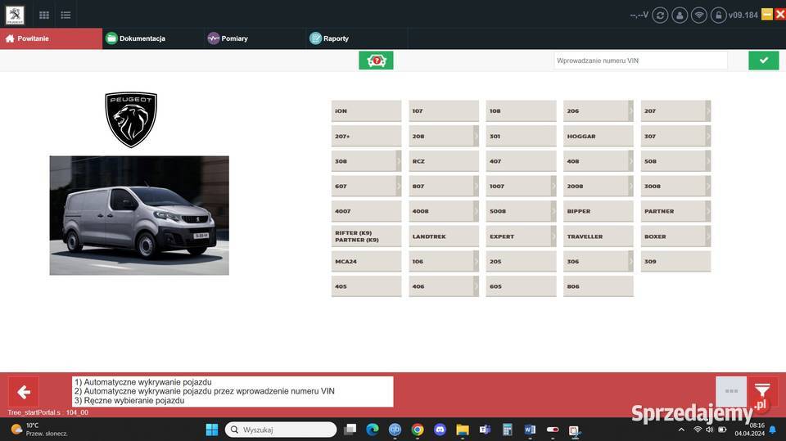Expand the 206 model submenu arrow
786x441 pixels.
pos(630,110)
